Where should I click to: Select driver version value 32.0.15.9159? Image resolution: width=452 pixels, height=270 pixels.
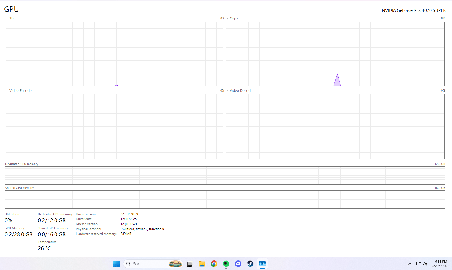tap(129, 214)
